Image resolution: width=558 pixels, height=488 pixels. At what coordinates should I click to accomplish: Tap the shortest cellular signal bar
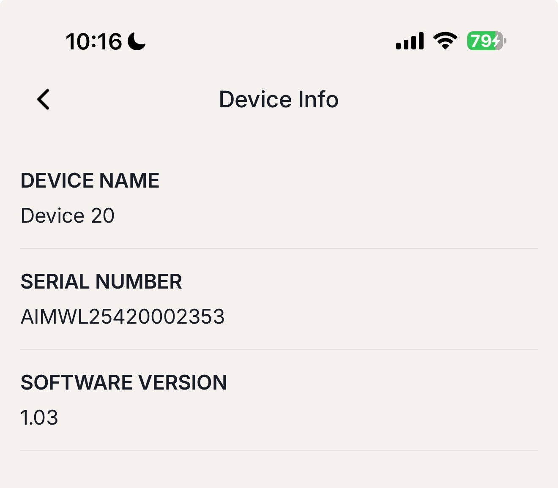point(399,46)
